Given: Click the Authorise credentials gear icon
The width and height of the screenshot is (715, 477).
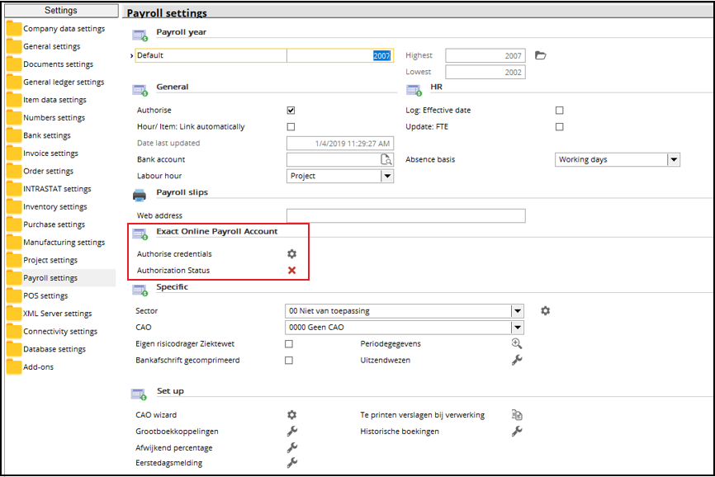Looking at the screenshot, I should tap(291, 253).
